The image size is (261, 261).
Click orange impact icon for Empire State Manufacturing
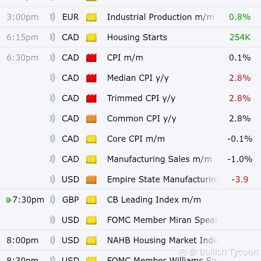click(x=91, y=179)
